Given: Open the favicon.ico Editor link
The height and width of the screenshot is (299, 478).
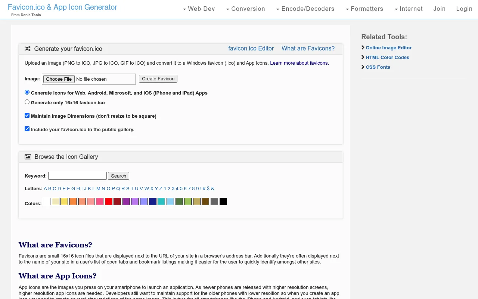Looking at the screenshot, I should click(251, 48).
